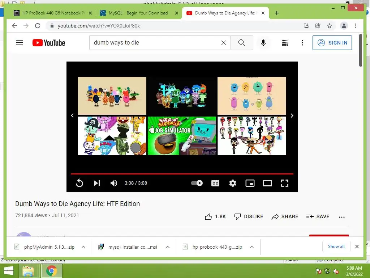Screen dimensions: 370x278
Task: Expand options for mysql-installer msi download
Action: [x=168, y=247]
